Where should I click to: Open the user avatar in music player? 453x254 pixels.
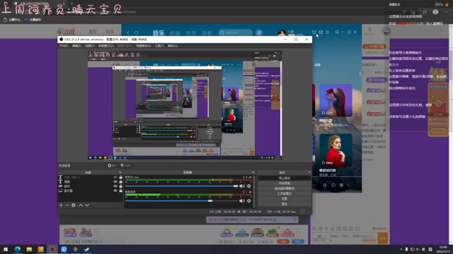pyautogui.click(x=281, y=33)
